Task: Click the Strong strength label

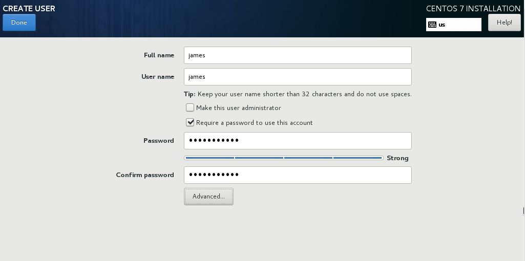Action: (x=397, y=158)
